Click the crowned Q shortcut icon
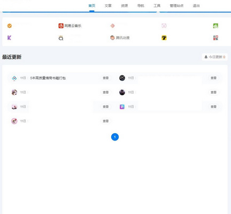 [x=61, y=38]
